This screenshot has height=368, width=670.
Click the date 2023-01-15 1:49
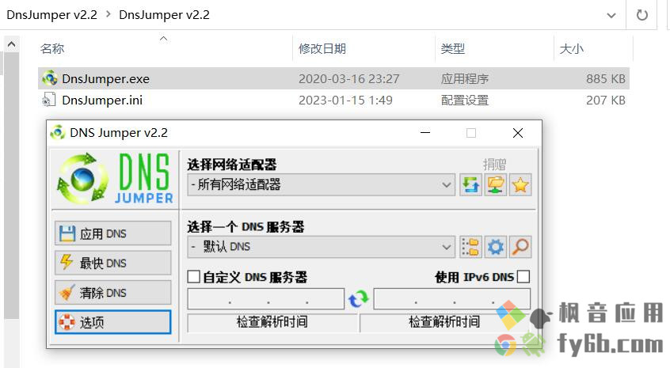(345, 100)
